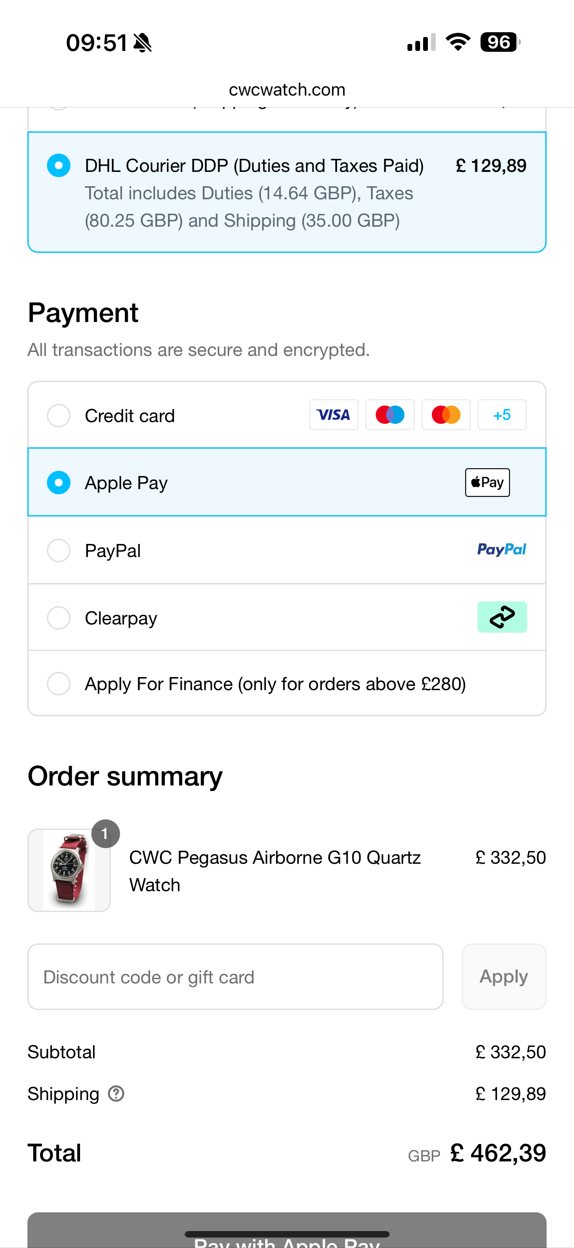Open the CWC Pegasus watch thumbnail
574x1248 pixels.
(x=69, y=870)
